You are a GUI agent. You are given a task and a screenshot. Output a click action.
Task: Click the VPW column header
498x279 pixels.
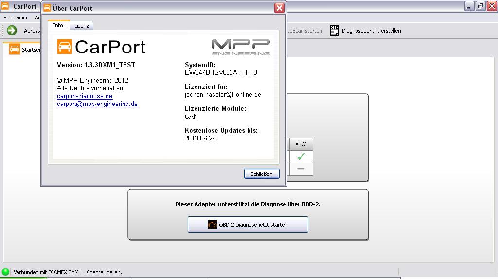point(301,144)
